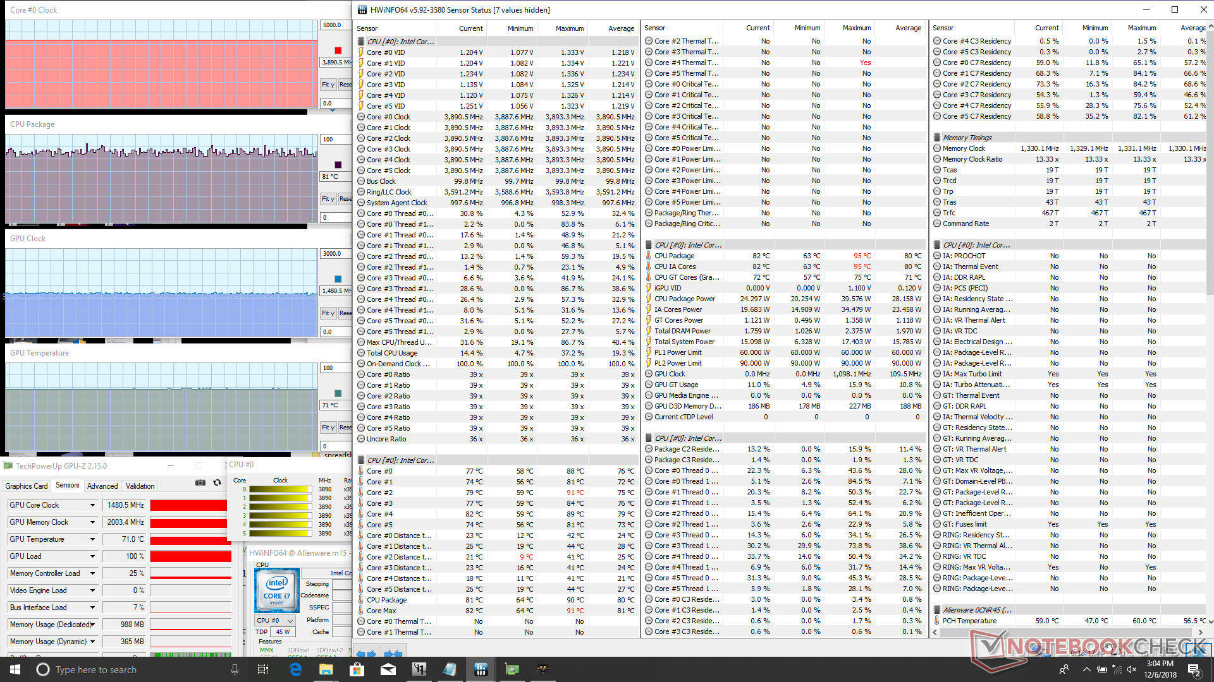The height and width of the screenshot is (682, 1214).
Task: Click the 5000.0 maximum field in Core #0 Clock graph
Action: (336, 25)
